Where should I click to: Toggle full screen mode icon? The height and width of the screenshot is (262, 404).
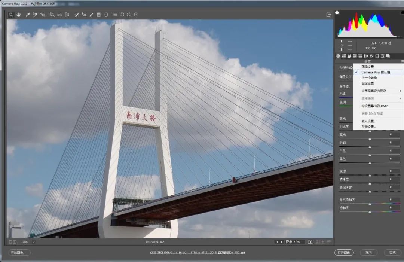(x=329, y=15)
